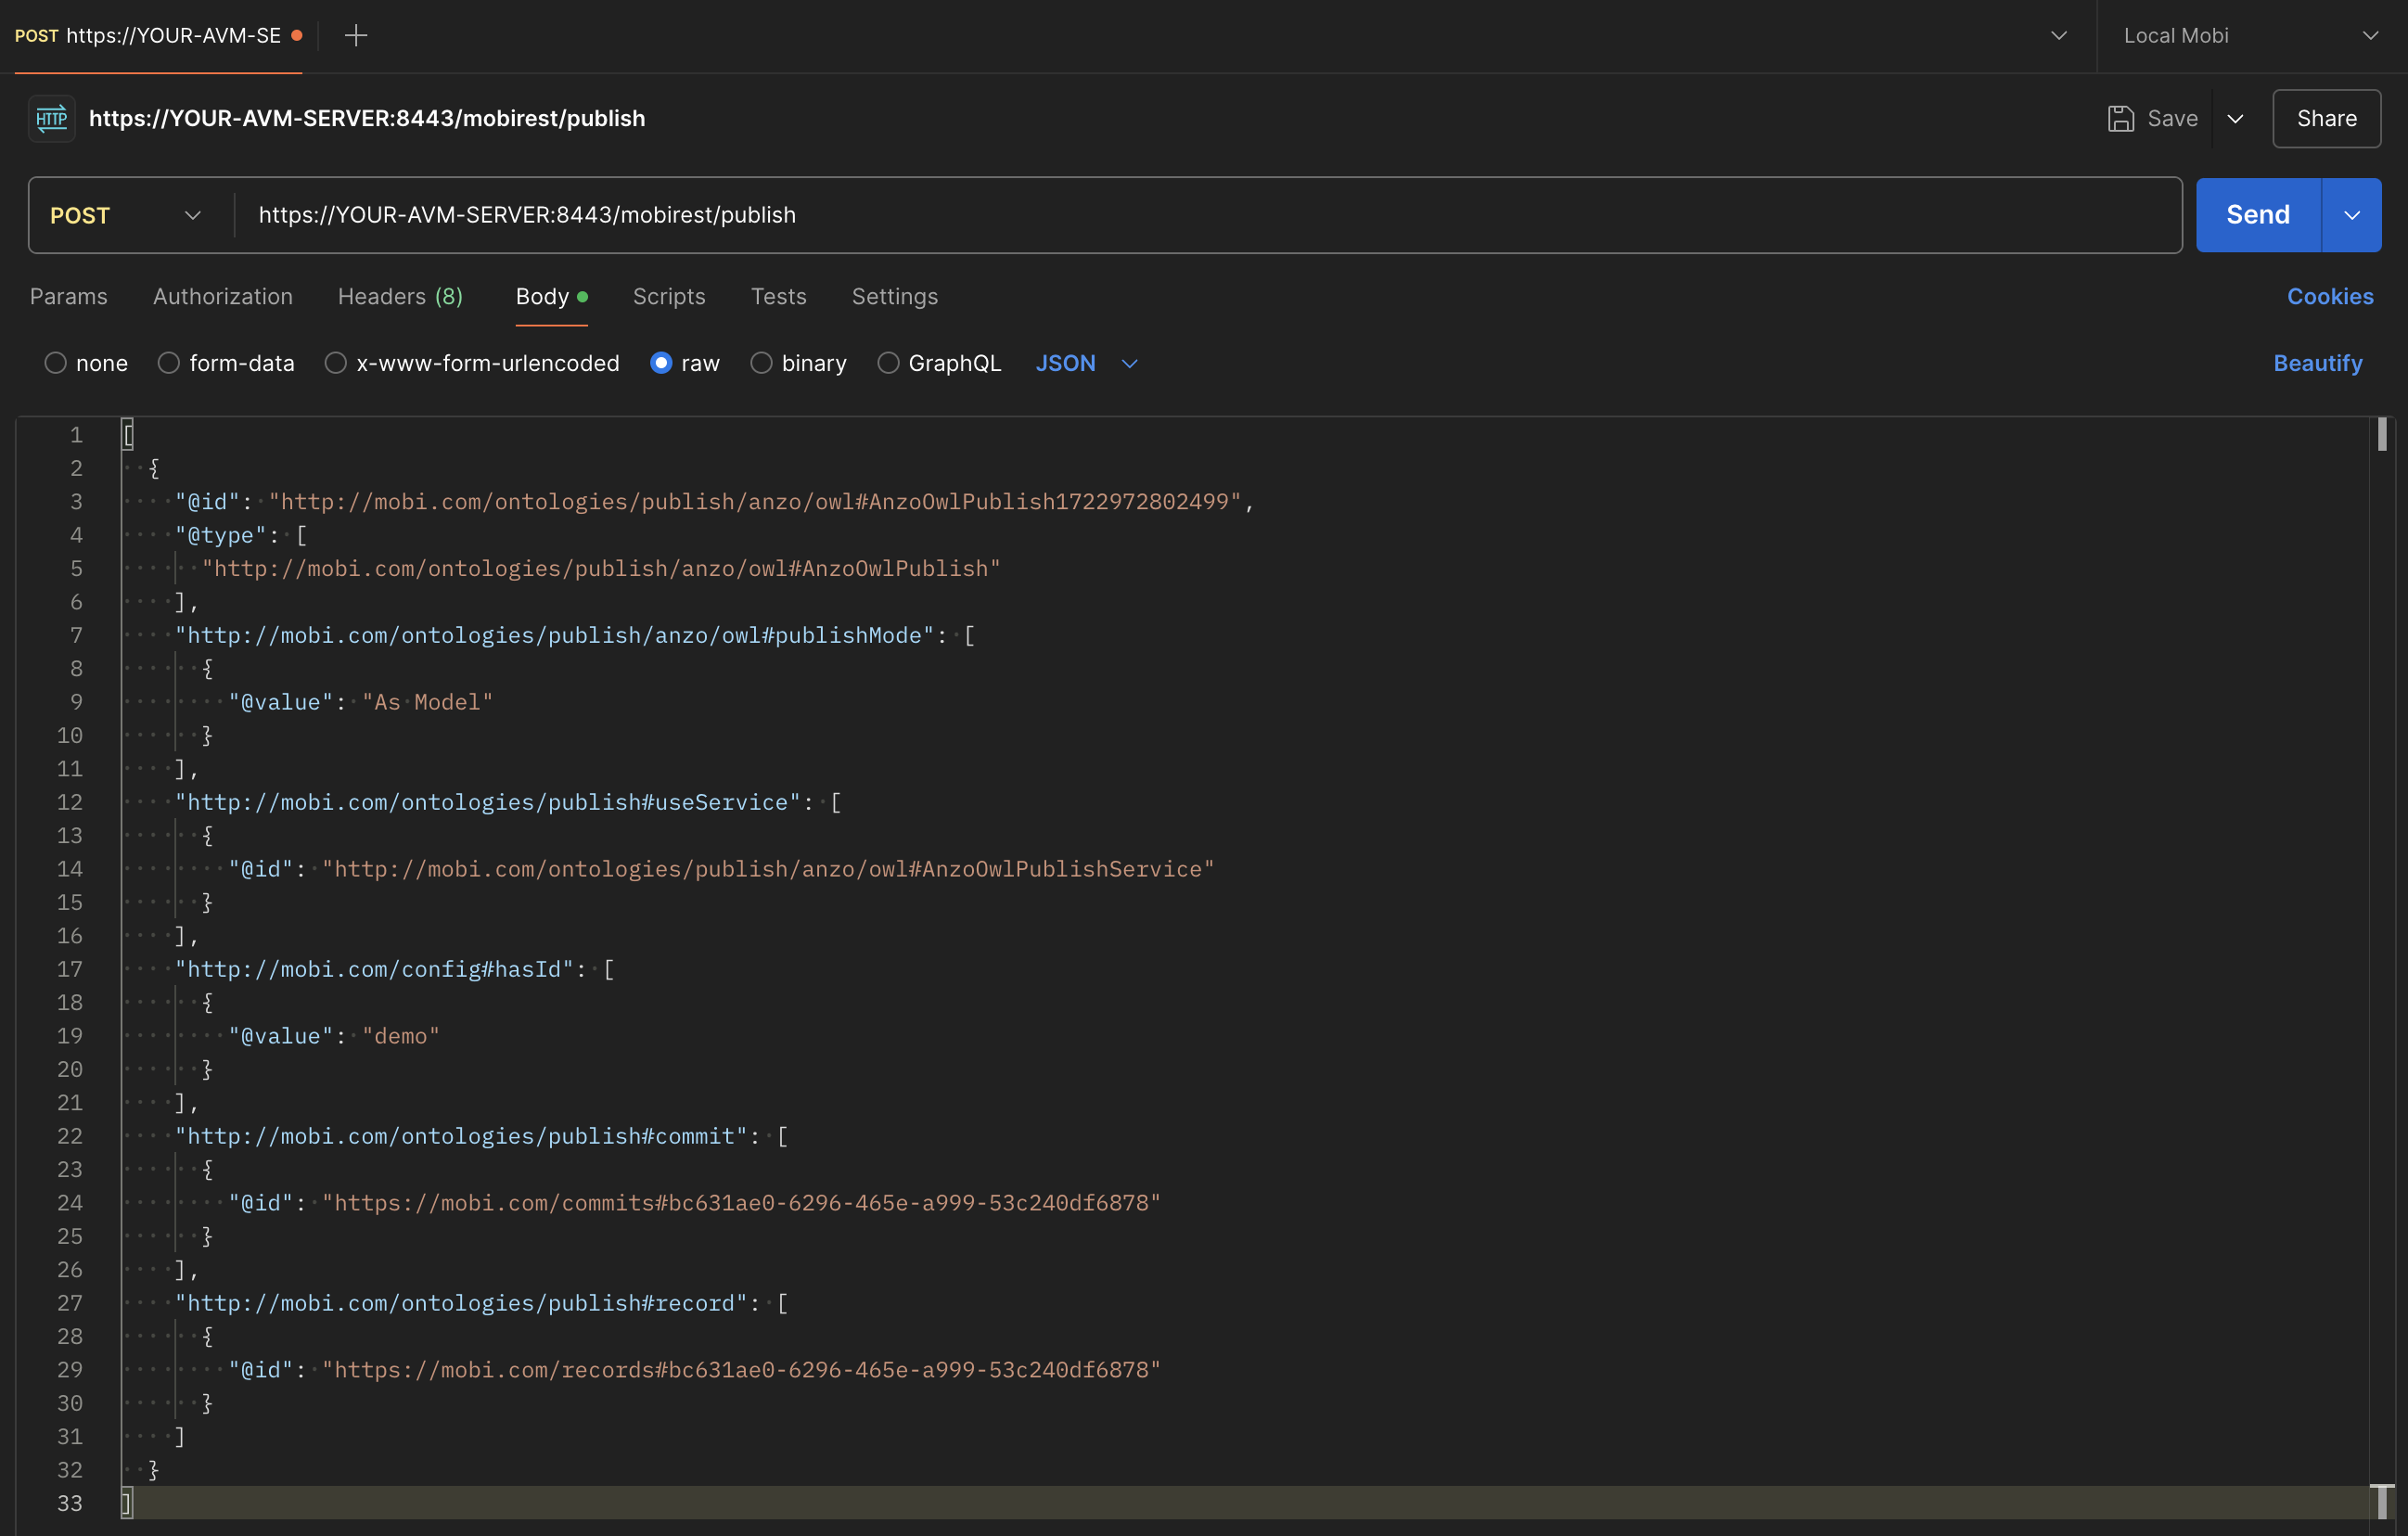2408x1536 pixels.
Task: Click line number 33 in gutter
Action: (x=69, y=1503)
